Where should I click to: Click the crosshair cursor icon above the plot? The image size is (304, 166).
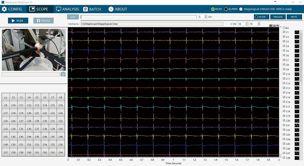(x=271, y=26)
